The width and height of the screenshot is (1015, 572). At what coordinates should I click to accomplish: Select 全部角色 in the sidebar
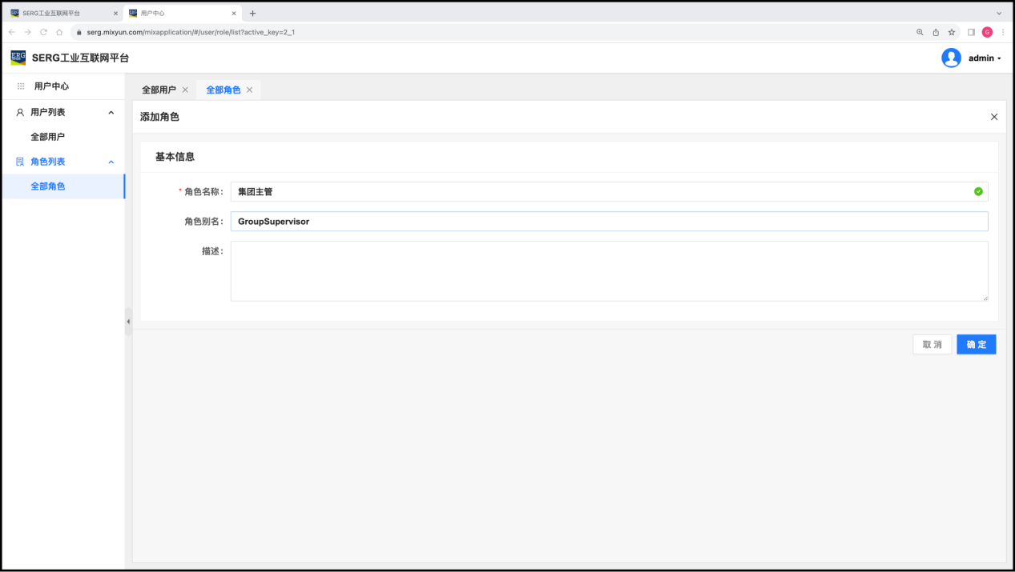pyautogui.click(x=48, y=186)
